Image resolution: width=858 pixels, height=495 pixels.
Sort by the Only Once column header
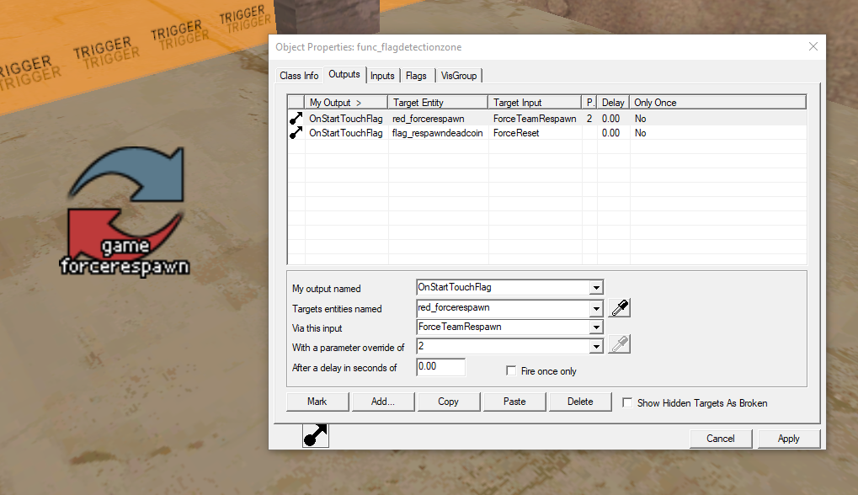point(717,102)
